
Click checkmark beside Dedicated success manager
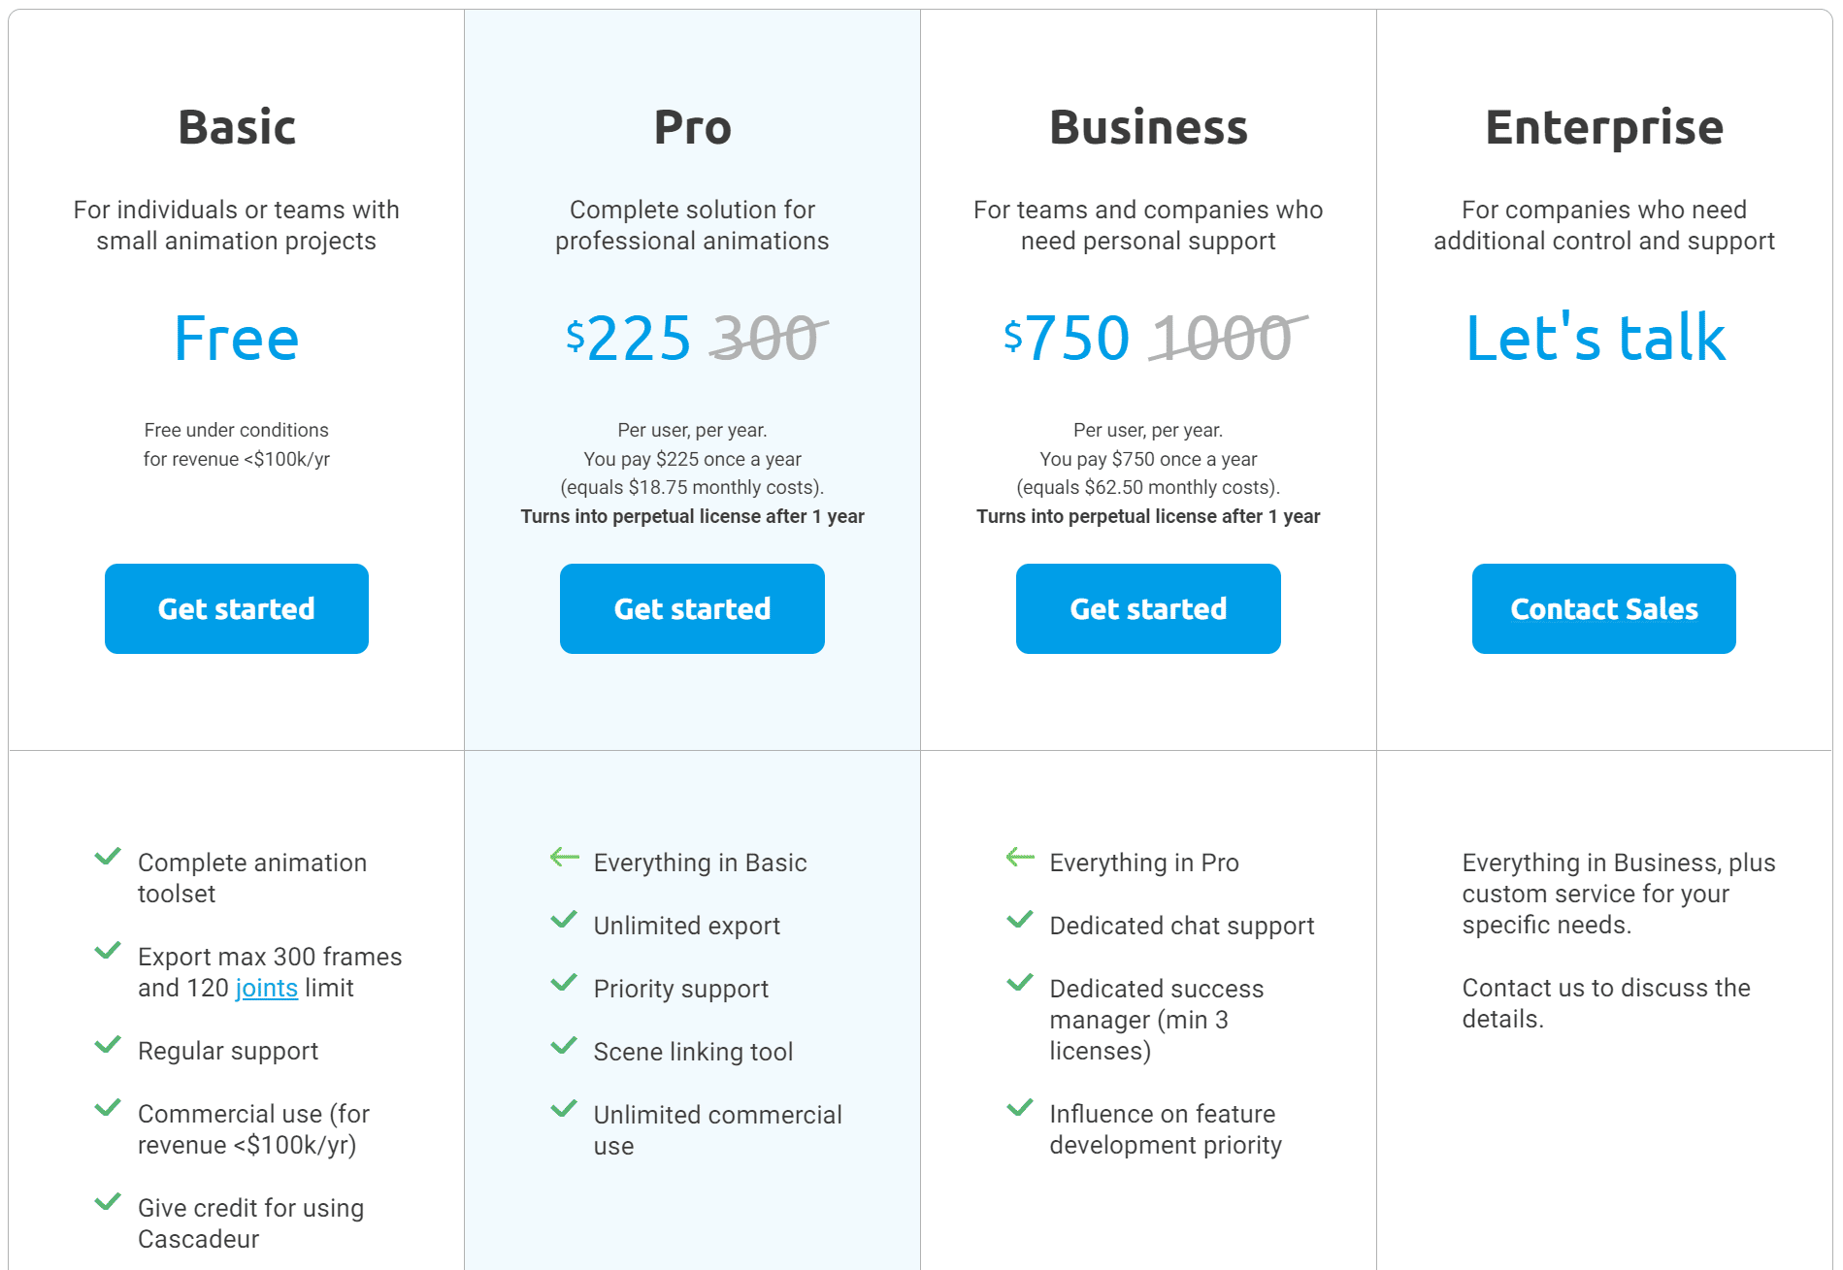1020,983
